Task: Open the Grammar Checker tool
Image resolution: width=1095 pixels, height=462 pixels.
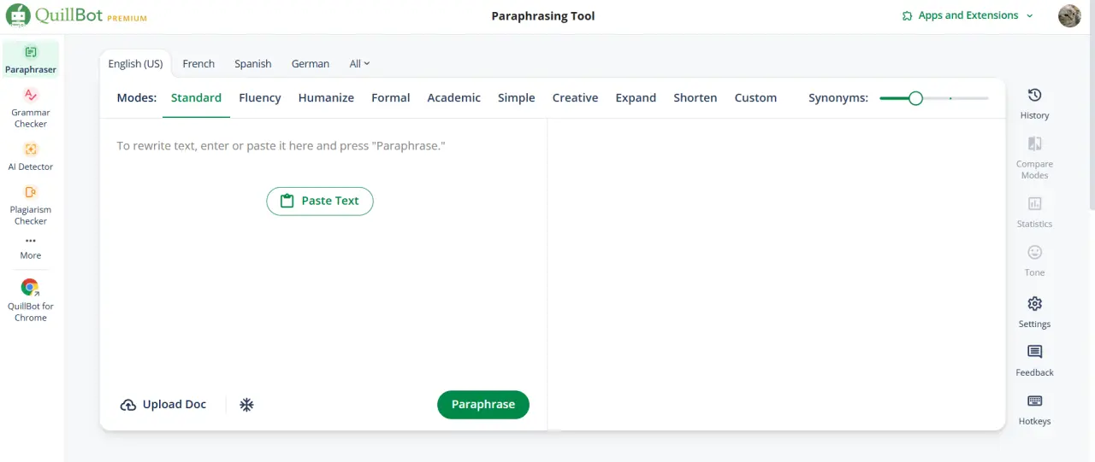Action: coord(31,107)
